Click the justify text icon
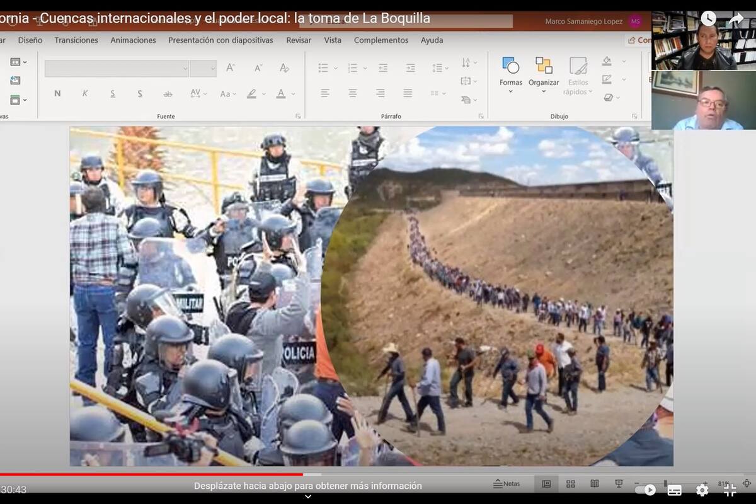The height and width of the screenshot is (504, 756). point(408,93)
